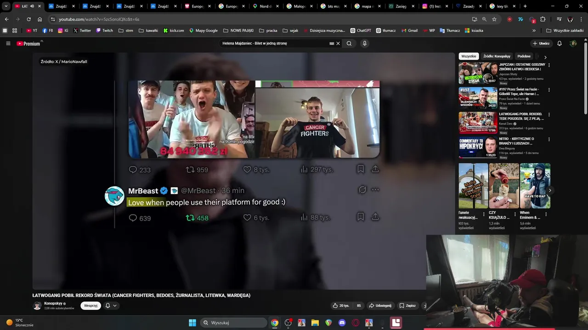The height and width of the screenshot is (330, 588).
Task: Switch to the Zasady tab
Action: coord(469,6)
